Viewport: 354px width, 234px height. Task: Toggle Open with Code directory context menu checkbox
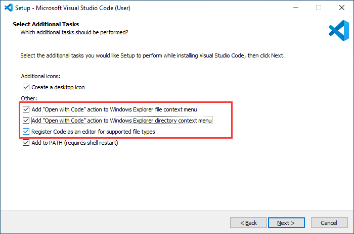(26, 121)
